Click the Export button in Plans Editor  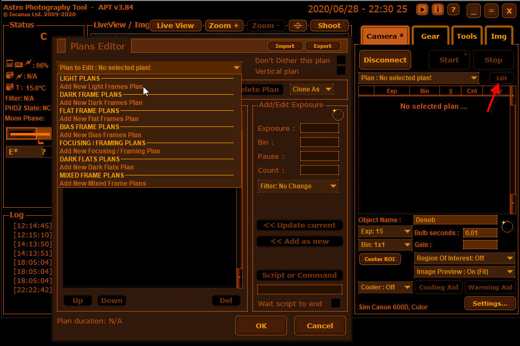coord(322,46)
